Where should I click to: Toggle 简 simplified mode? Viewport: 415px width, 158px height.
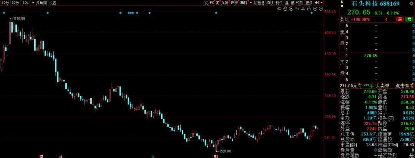click(x=217, y=3)
